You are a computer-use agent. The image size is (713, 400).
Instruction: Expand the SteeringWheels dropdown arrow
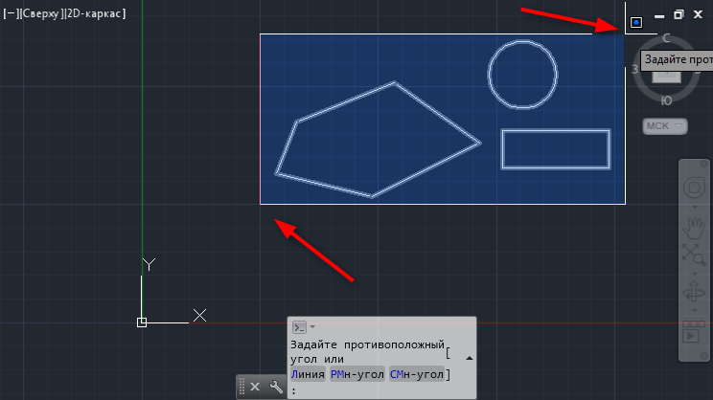[x=695, y=208]
